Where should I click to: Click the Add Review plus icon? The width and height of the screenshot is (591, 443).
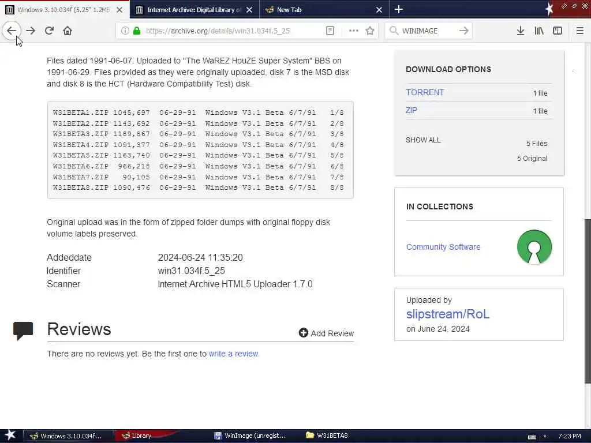tap(304, 333)
